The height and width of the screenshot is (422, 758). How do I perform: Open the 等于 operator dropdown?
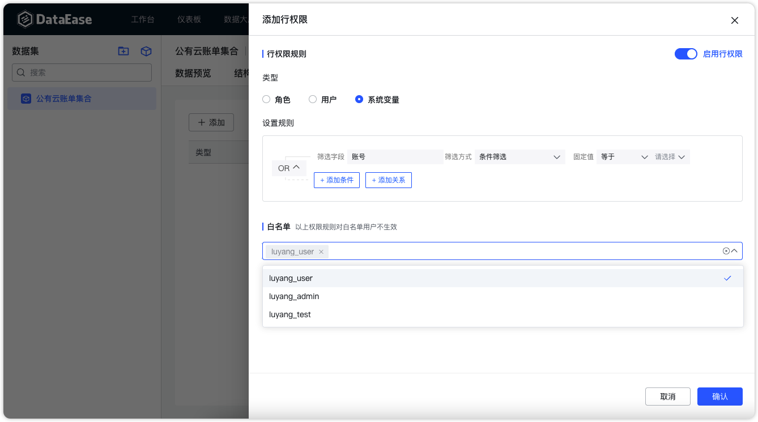coord(624,157)
